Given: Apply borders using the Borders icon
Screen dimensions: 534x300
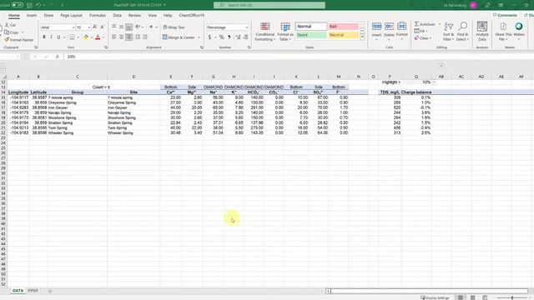Looking at the screenshot, I should [72, 37].
